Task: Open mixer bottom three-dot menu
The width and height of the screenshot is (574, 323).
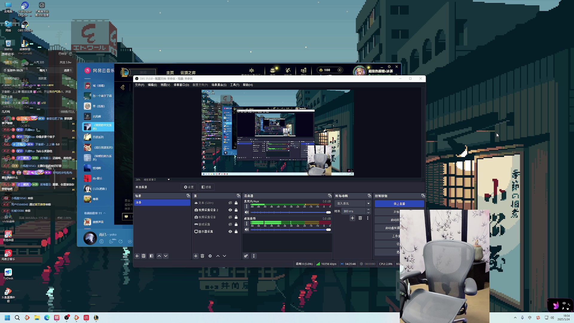Action: 254,256
